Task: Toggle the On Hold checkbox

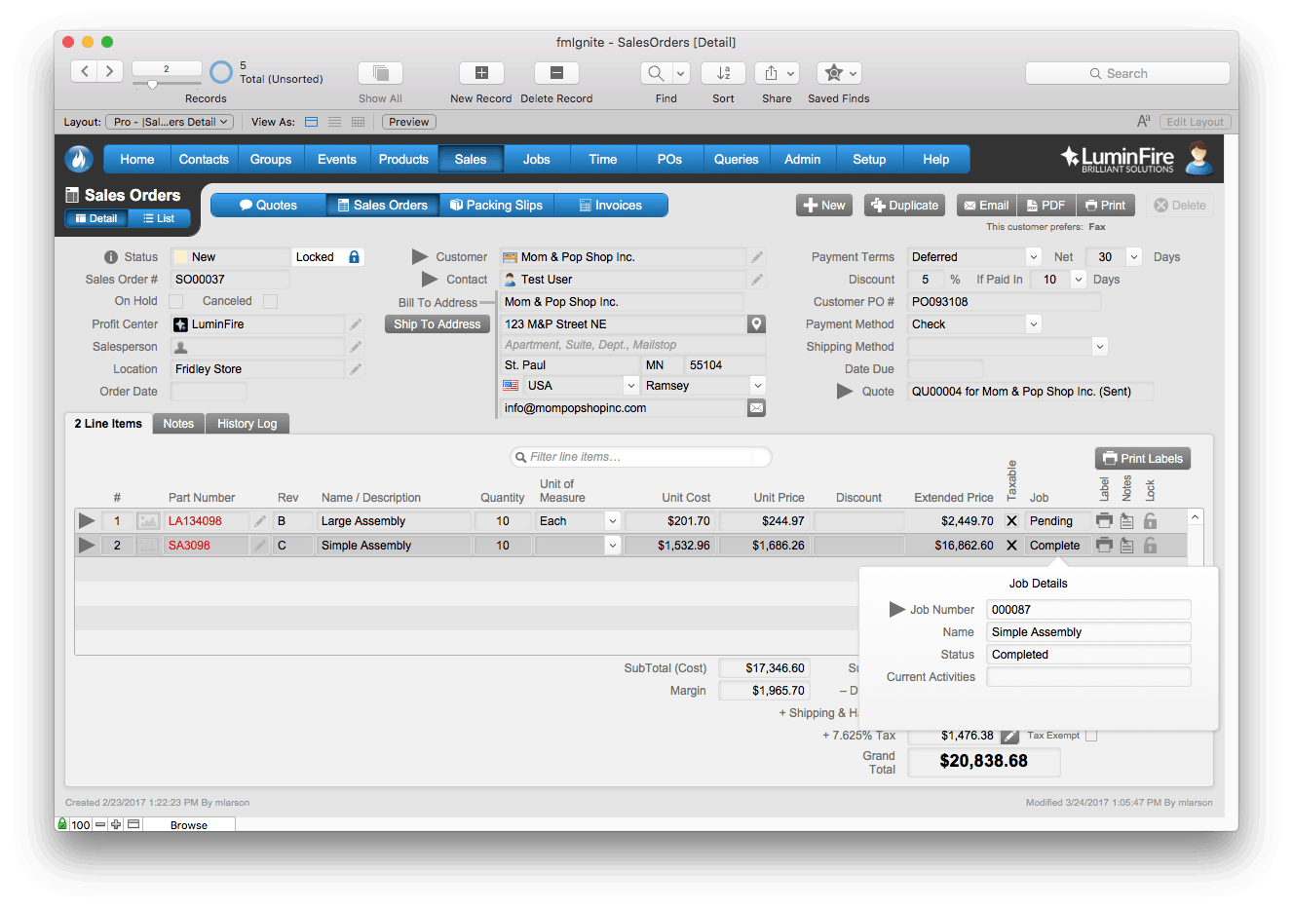Action: [x=177, y=300]
